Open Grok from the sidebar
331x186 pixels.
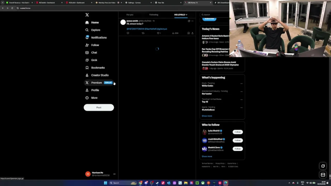[91, 60]
